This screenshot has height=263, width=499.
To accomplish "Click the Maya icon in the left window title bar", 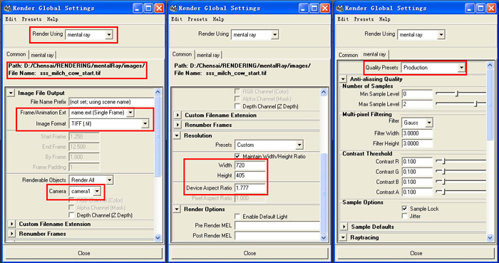I will click(7, 8).
